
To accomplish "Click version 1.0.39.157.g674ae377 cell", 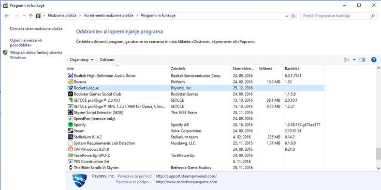I will (x=302, y=125).
